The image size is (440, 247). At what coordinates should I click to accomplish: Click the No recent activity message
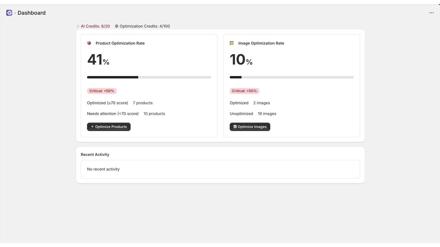tap(103, 169)
